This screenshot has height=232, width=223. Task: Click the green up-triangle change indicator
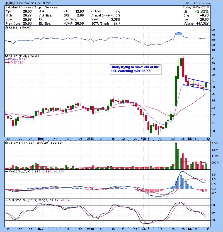pyautogui.click(x=186, y=11)
